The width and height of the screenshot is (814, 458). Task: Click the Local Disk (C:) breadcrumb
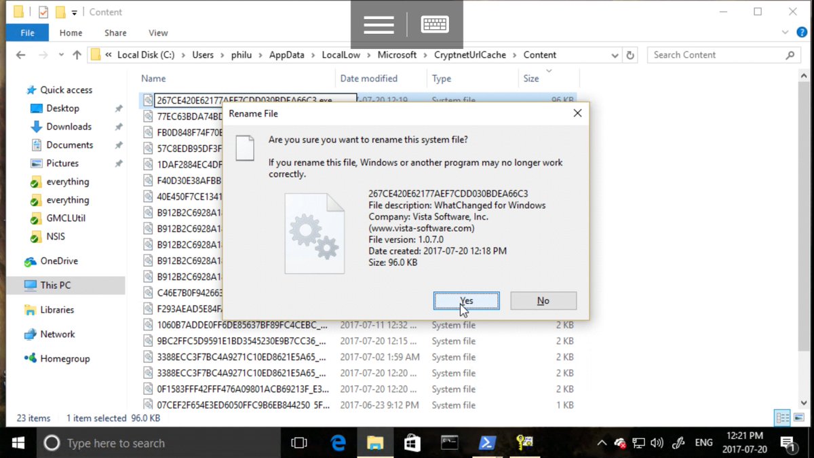coord(147,55)
